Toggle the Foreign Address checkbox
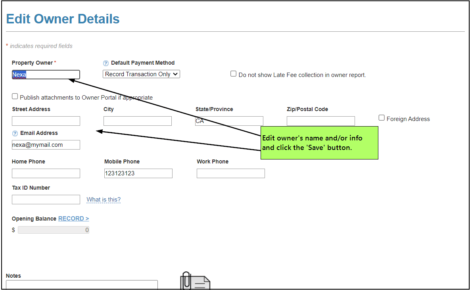This screenshot has width=470, height=290. (382, 118)
